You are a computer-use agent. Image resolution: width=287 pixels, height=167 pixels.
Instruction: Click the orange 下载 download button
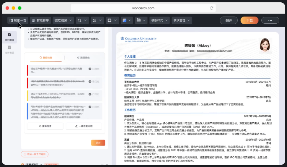249,20
